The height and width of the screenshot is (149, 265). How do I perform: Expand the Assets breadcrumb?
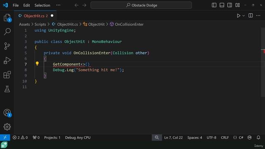[24, 24]
